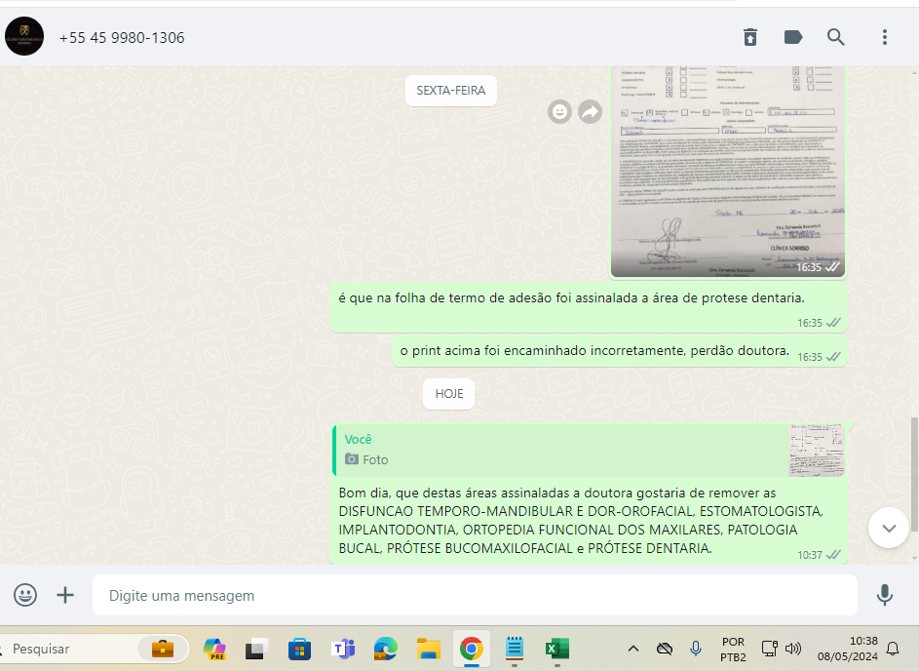
Task: Open Microsoft Store from the taskbar
Action: coord(299,649)
